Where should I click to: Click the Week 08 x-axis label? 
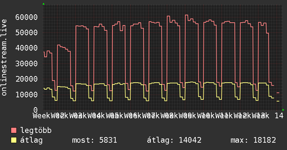pos(167,116)
